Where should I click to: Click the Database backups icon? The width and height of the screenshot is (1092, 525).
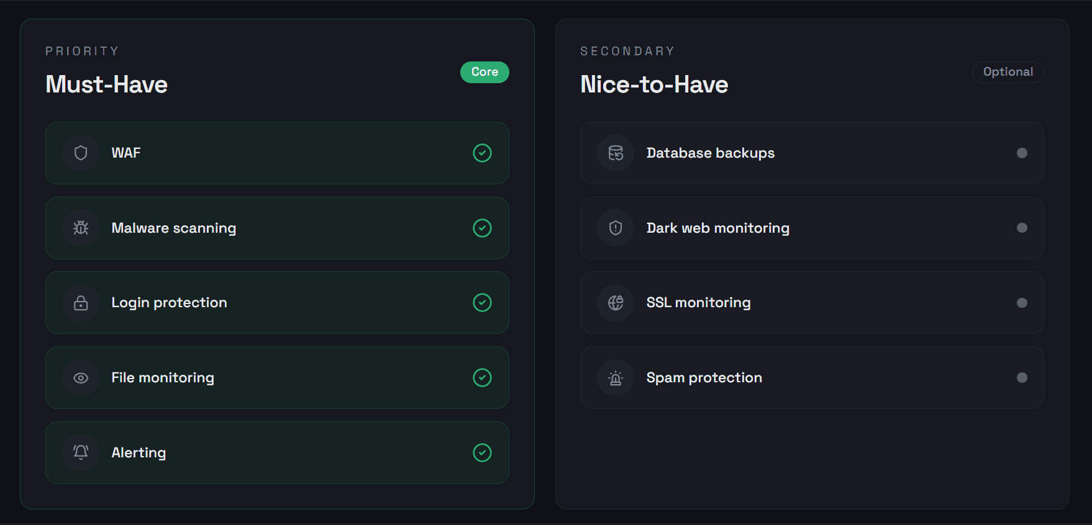tap(616, 153)
